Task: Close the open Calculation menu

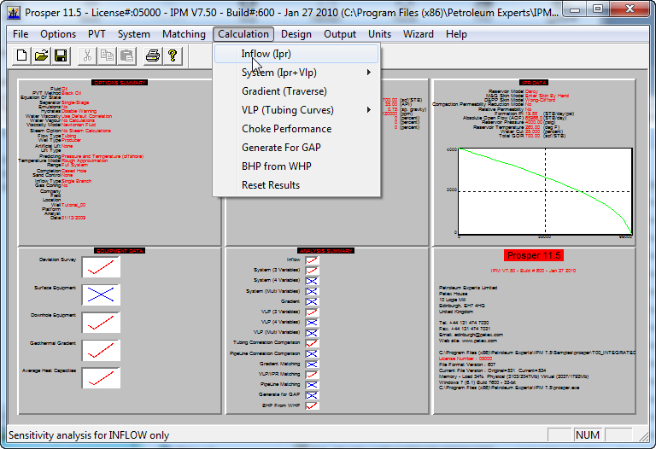Action: 243,34
